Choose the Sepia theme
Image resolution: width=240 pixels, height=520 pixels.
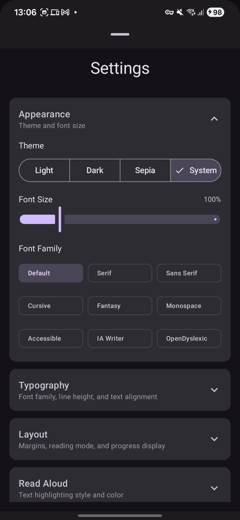[145, 170]
